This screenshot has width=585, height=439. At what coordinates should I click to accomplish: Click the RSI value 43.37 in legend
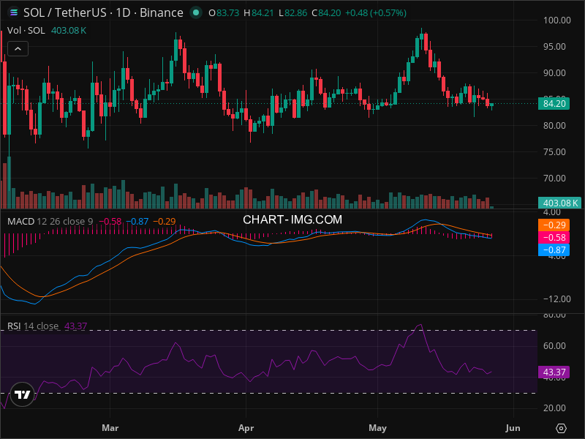point(76,326)
